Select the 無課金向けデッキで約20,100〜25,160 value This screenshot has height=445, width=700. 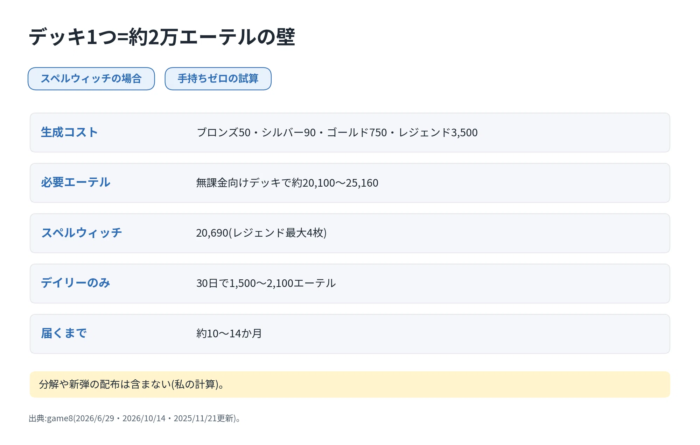(287, 183)
